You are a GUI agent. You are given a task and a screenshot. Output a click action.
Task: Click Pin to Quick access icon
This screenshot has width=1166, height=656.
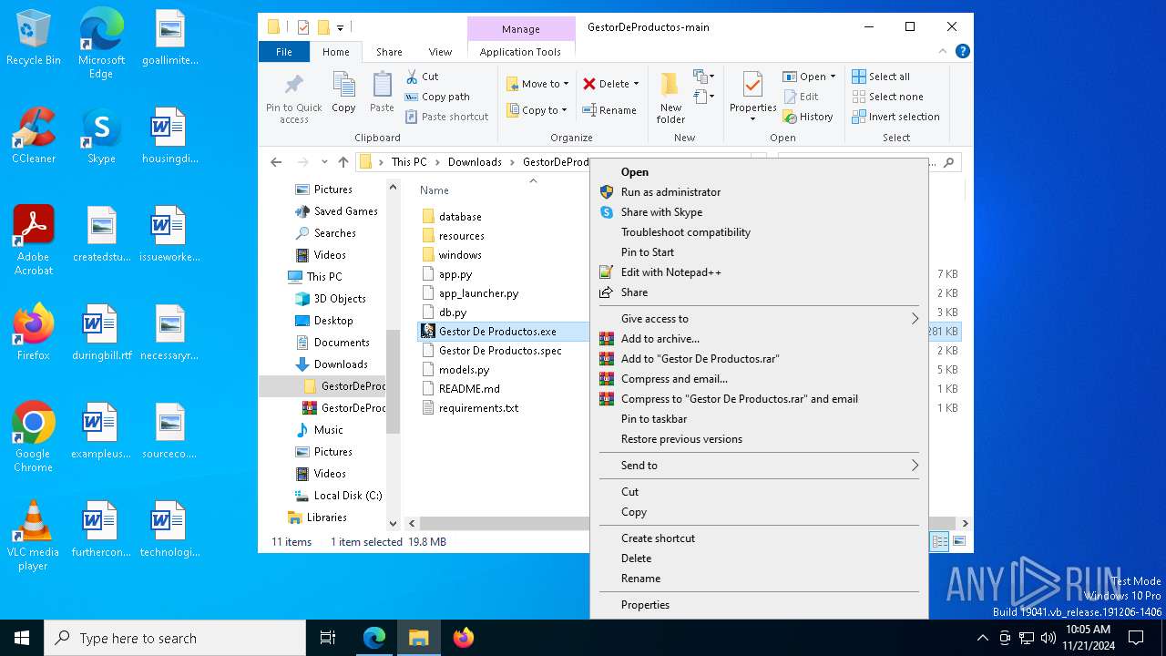tap(293, 86)
